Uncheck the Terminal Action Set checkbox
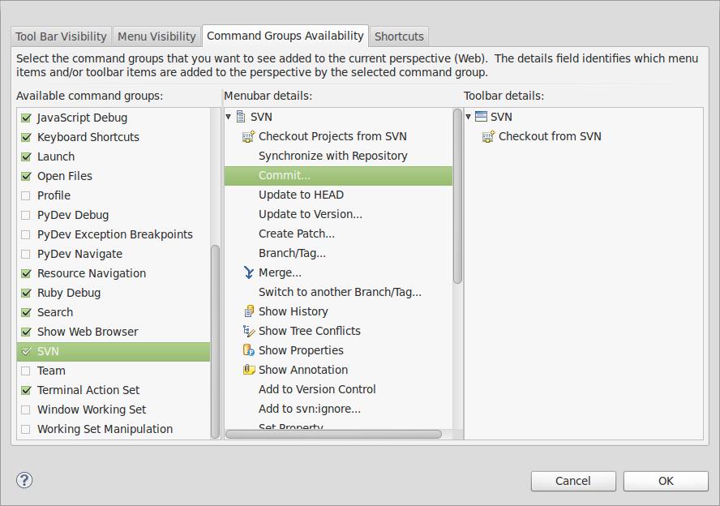The width and height of the screenshot is (720, 506). (26, 390)
